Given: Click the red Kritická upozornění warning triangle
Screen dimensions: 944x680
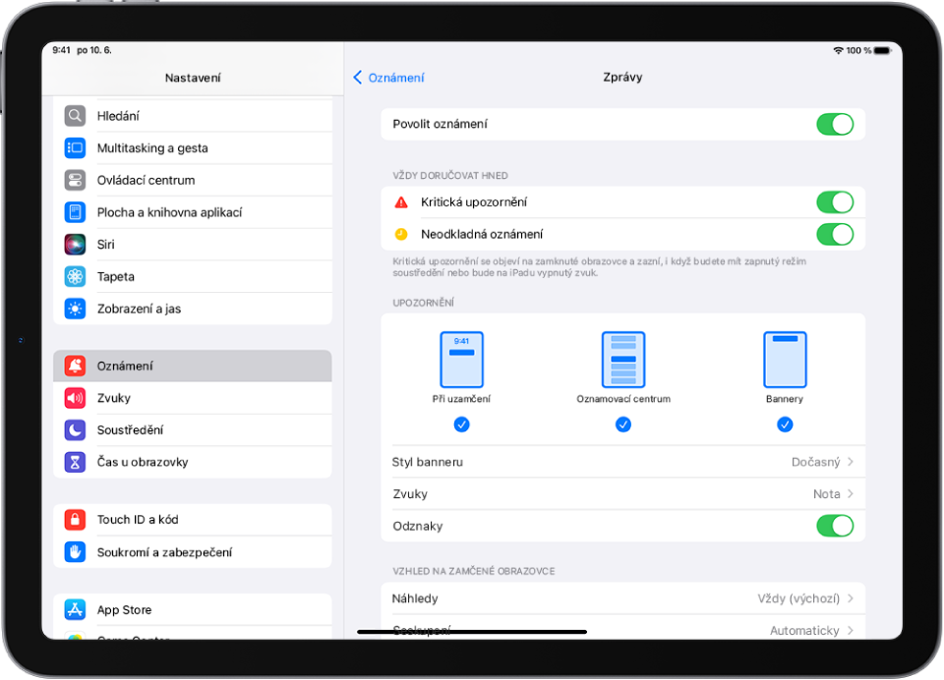Looking at the screenshot, I should click(401, 202).
